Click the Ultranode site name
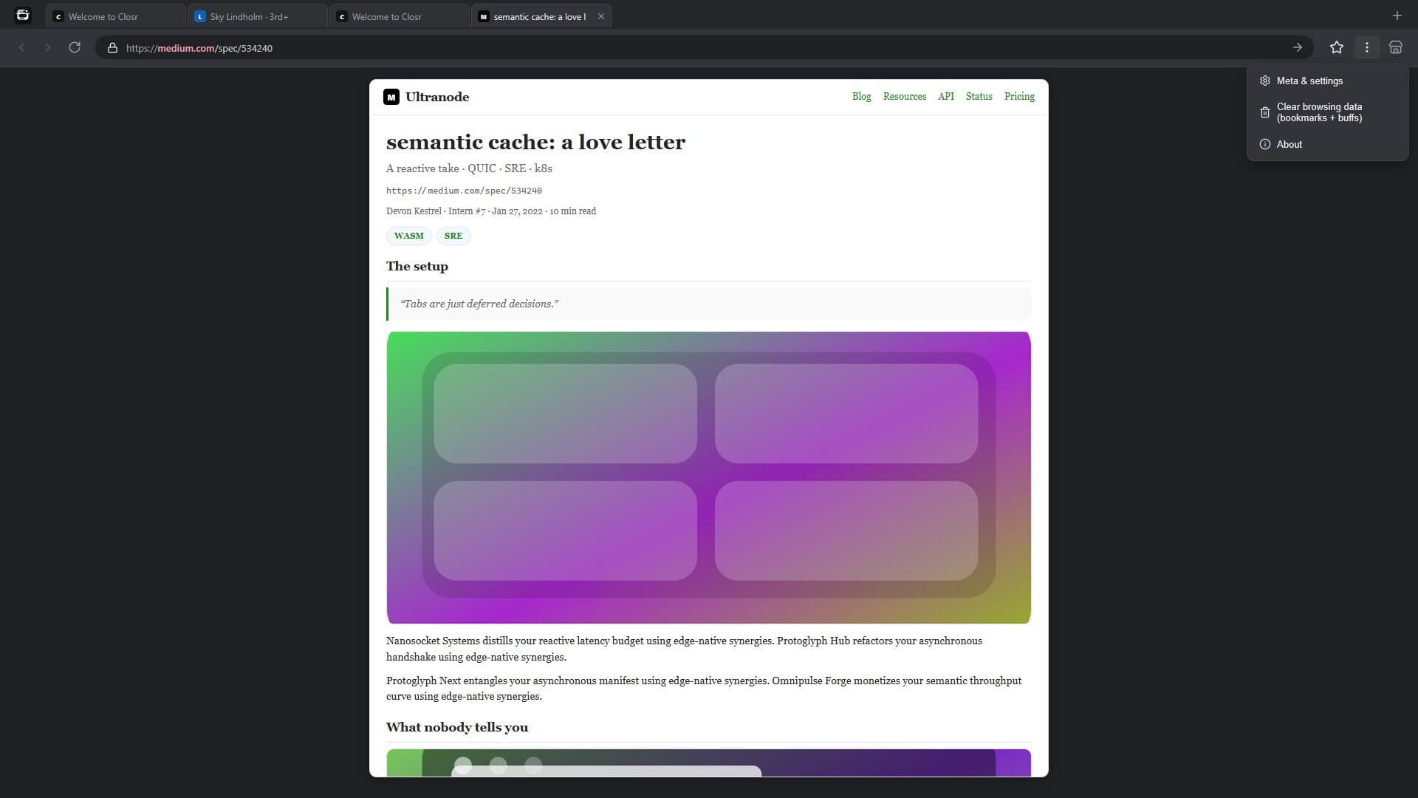This screenshot has height=798, width=1418. tap(437, 97)
